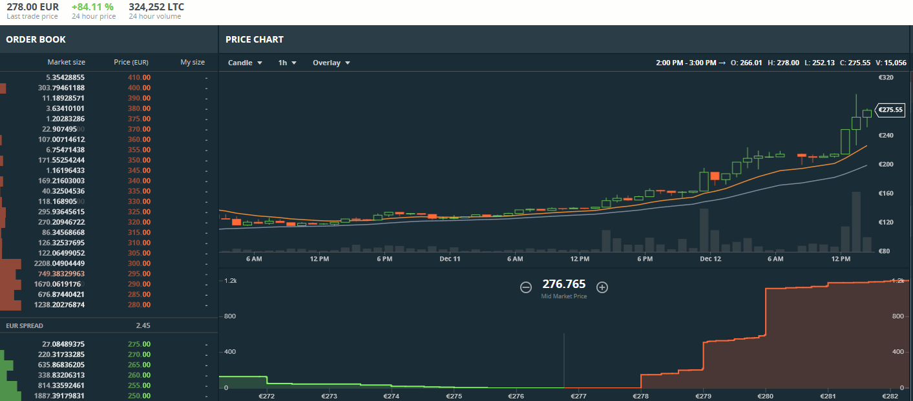Screen dimensions: 913x401
Task: Select the PRICE CHART panel header
Action: point(255,39)
